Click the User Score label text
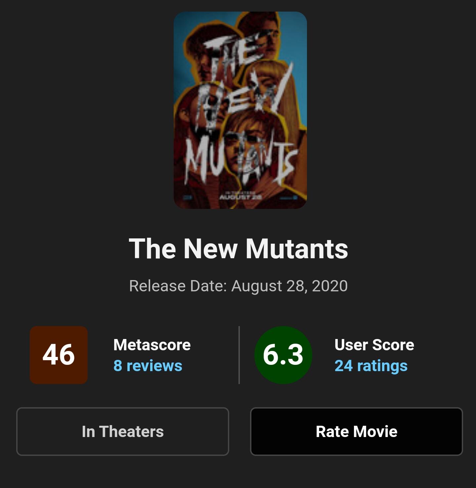This screenshot has width=476, height=488. click(374, 345)
